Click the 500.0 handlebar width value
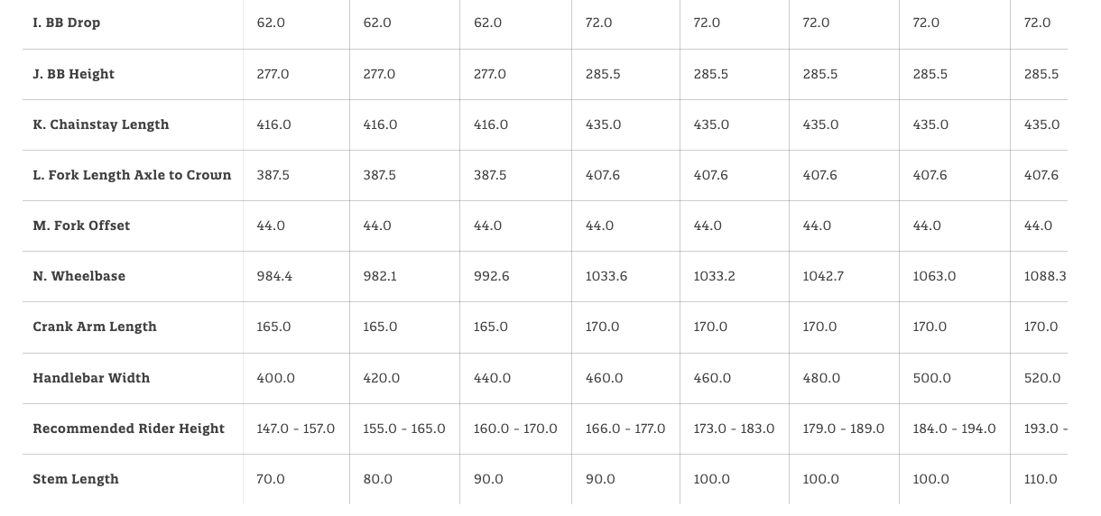Viewport: 1101px width, 516px height. click(931, 378)
